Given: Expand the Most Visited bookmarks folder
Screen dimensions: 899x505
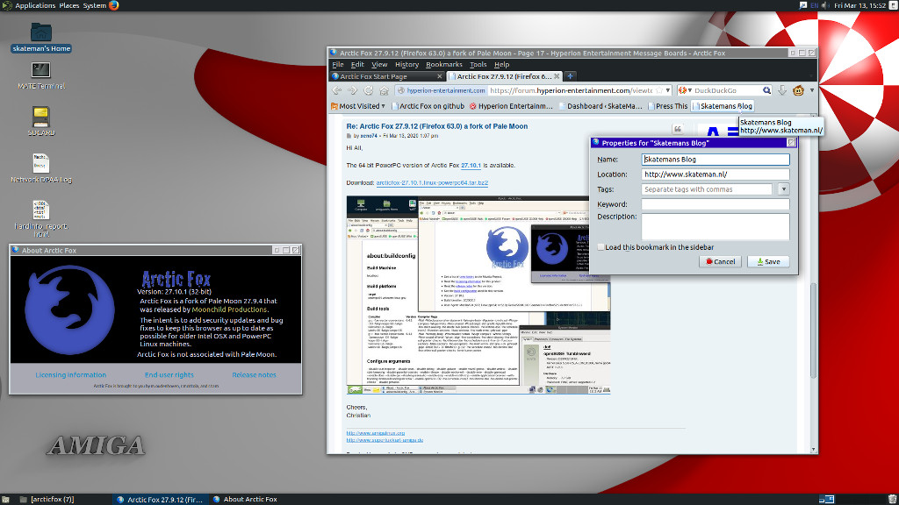Looking at the screenshot, I should click(x=358, y=106).
